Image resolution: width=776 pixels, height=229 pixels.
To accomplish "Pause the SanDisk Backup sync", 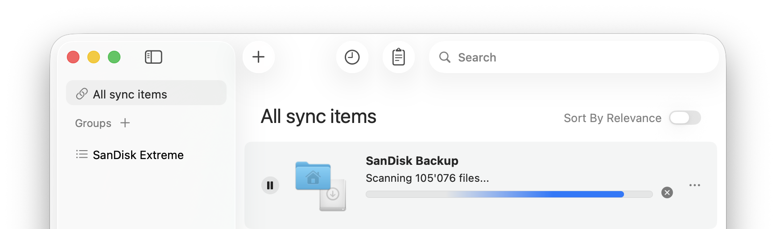I will [270, 185].
